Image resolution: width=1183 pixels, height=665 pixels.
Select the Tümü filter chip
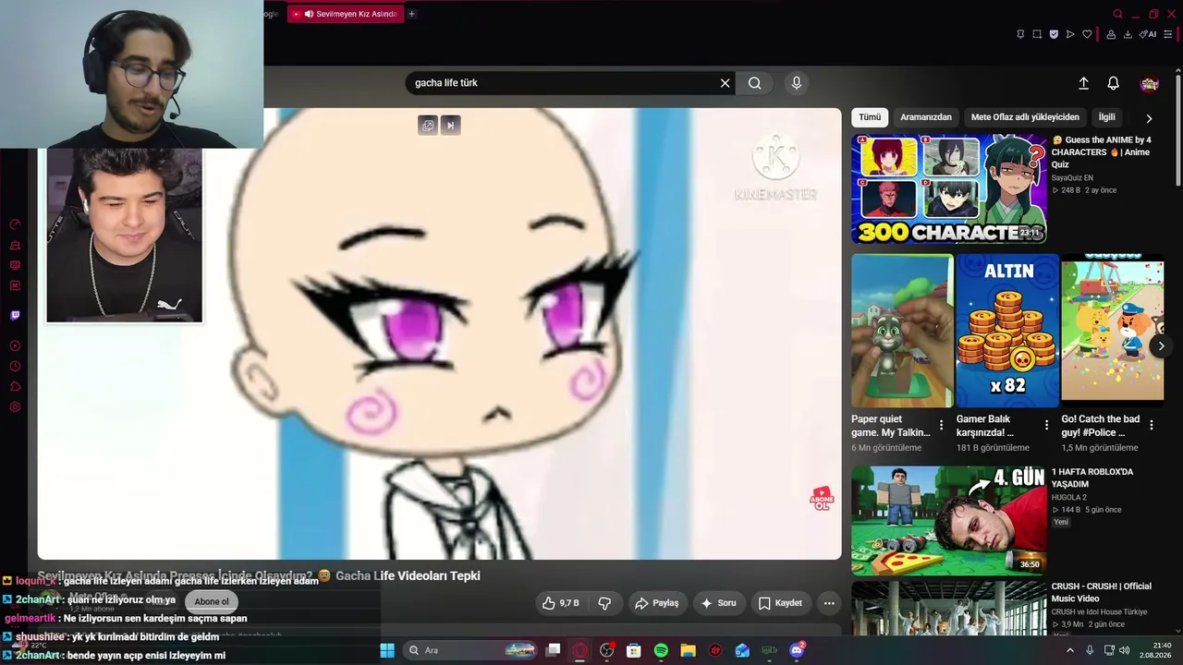870,117
